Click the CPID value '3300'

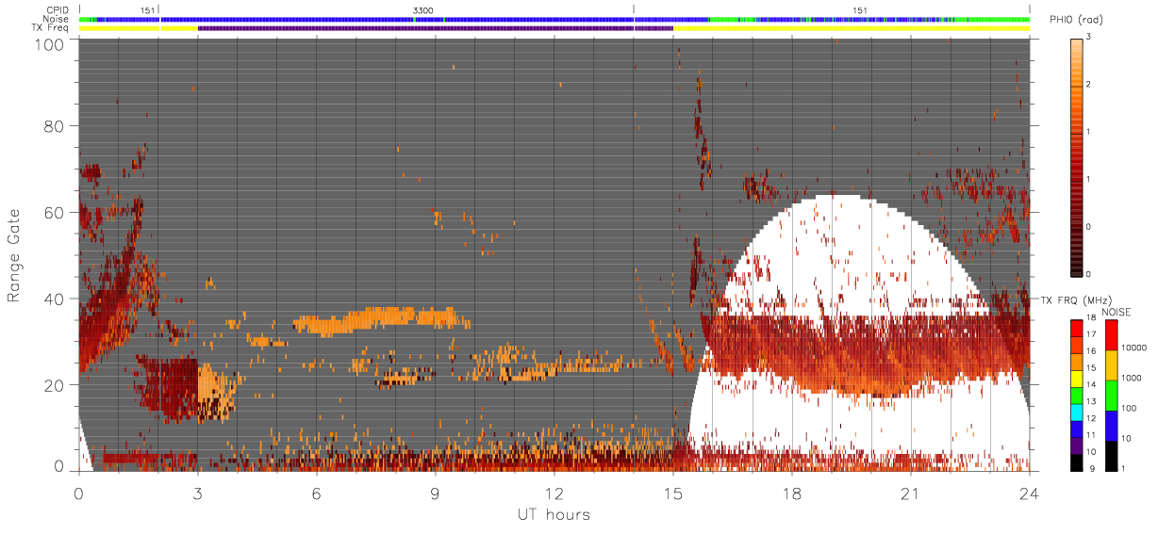click(424, 10)
